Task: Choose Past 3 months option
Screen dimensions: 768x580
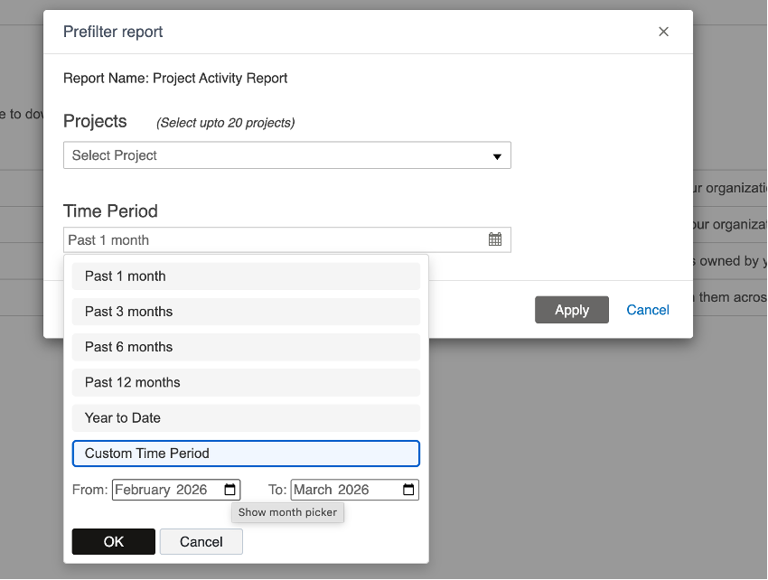Action: tap(246, 312)
